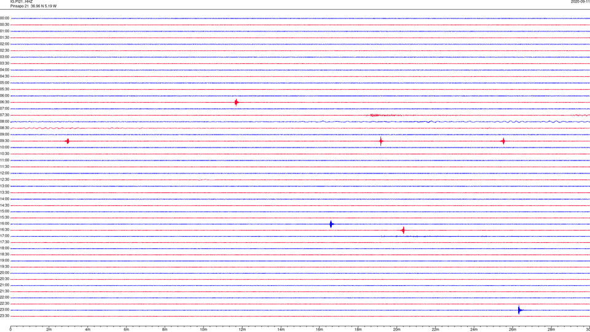This screenshot has height=332, width=590.
Task: Click the 09:30 trace spike near 19m
Action: [381, 141]
